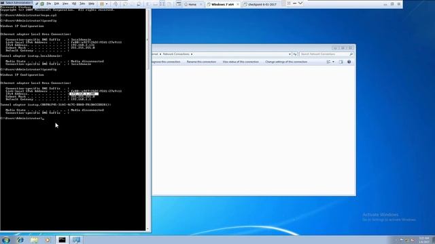Close the Home tab in VMware
The width and height of the screenshot is (435, 244).
[201, 5]
